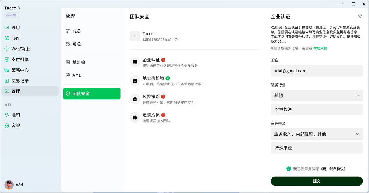Click the WaaS项目 icon in sidebar
Viewport: 369px width, 193px height.
click(x=7, y=49)
